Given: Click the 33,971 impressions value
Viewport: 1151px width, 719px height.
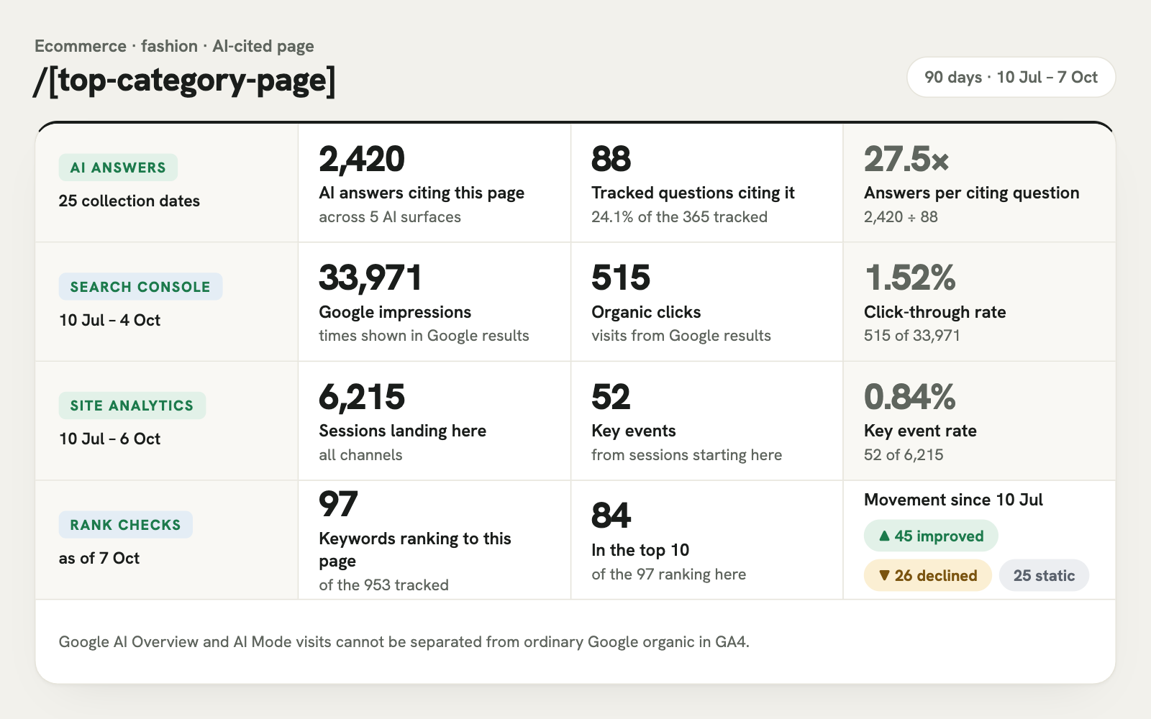Looking at the screenshot, I should pyautogui.click(x=370, y=278).
